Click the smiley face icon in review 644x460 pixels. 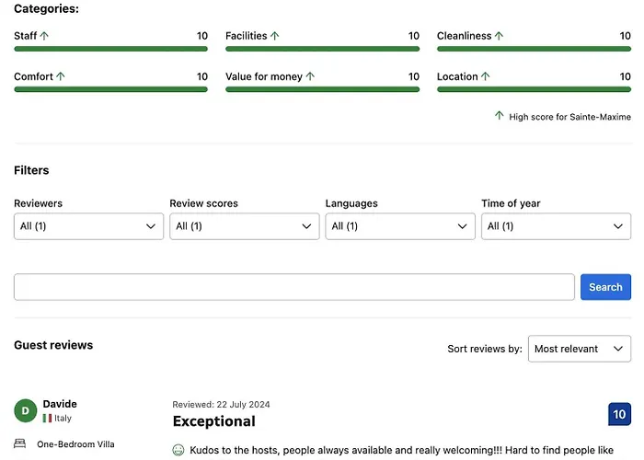178,450
